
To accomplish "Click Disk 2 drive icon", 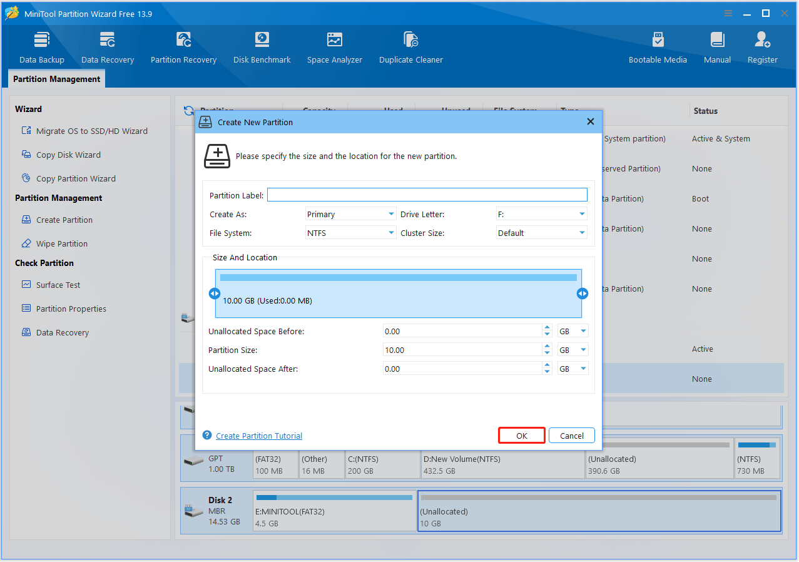I will [x=193, y=511].
